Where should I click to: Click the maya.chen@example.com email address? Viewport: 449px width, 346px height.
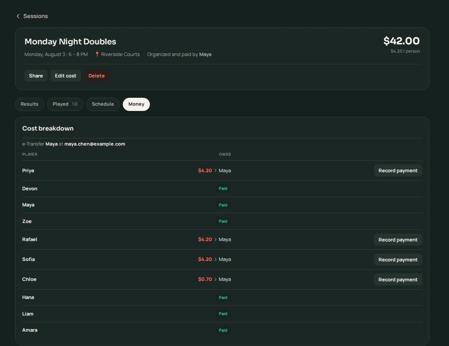coord(95,144)
